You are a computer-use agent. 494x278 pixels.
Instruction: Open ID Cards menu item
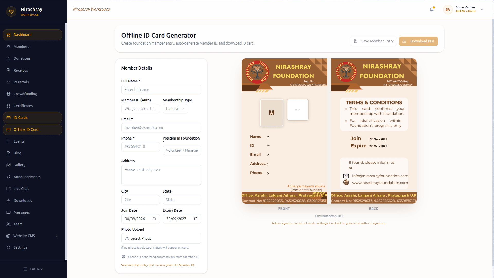(32, 118)
